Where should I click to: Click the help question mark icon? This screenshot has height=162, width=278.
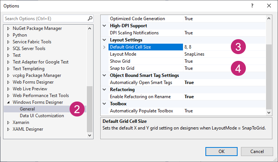(x=252, y=6)
